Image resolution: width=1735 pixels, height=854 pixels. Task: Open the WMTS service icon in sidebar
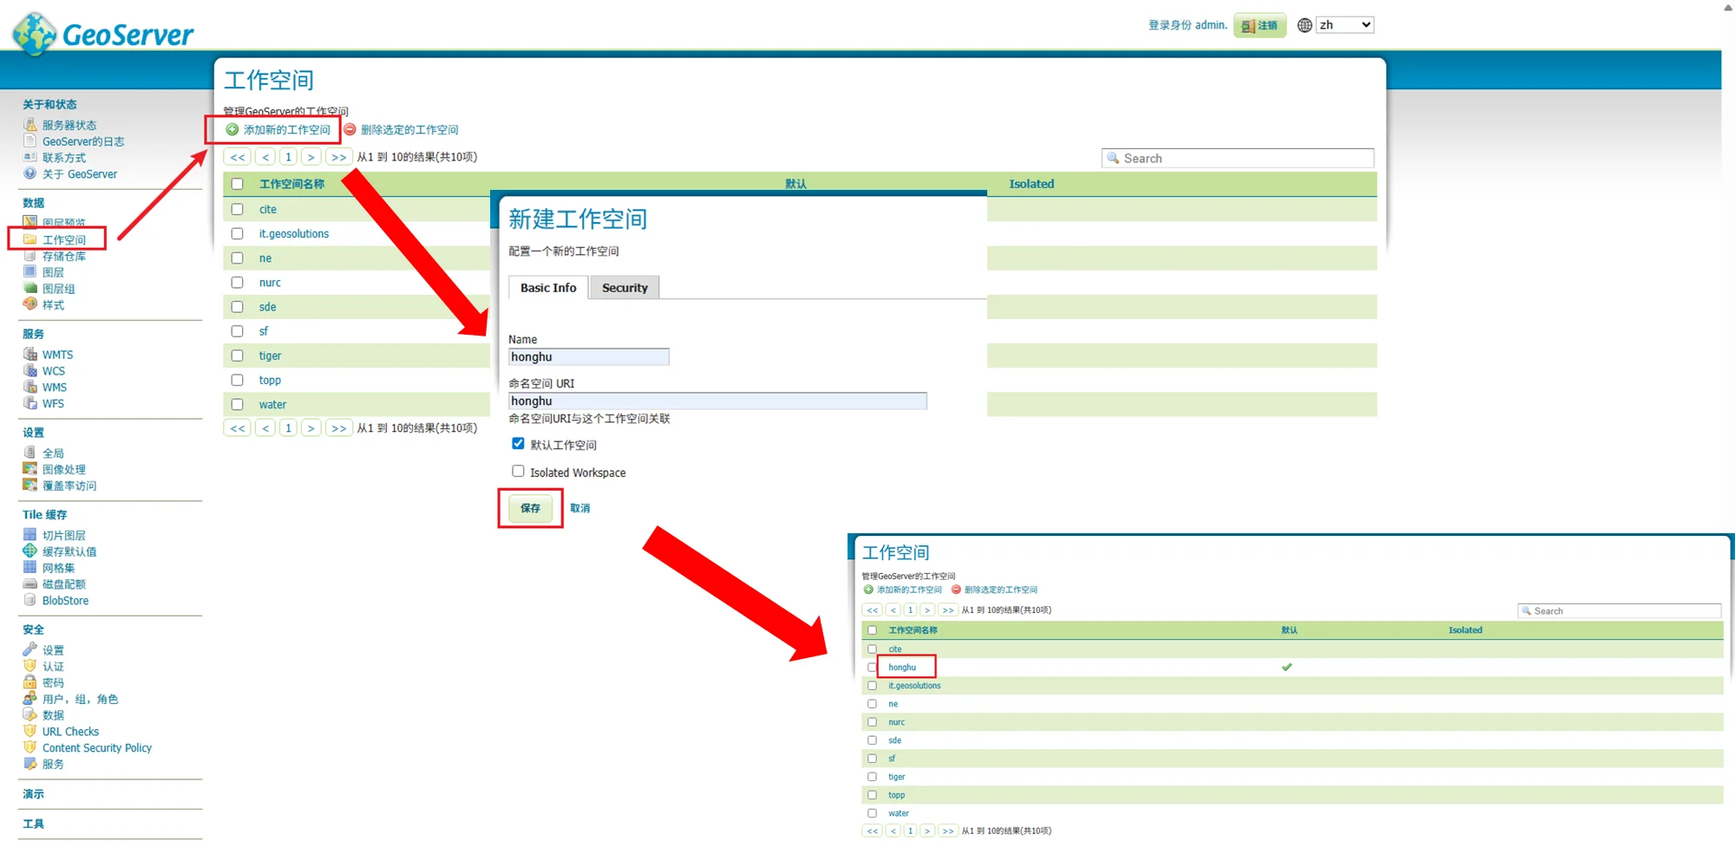pos(30,355)
